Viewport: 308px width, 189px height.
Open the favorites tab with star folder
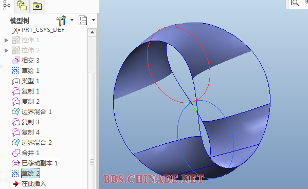tap(37, 6)
